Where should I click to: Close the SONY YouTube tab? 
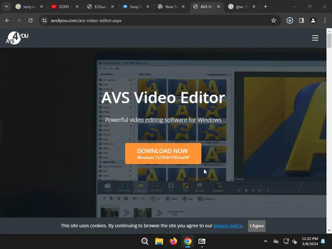click(x=77, y=6)
